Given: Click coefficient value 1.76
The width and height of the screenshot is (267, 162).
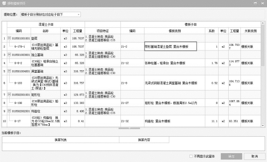Looking at the screenshot, I should click(214, 63).
